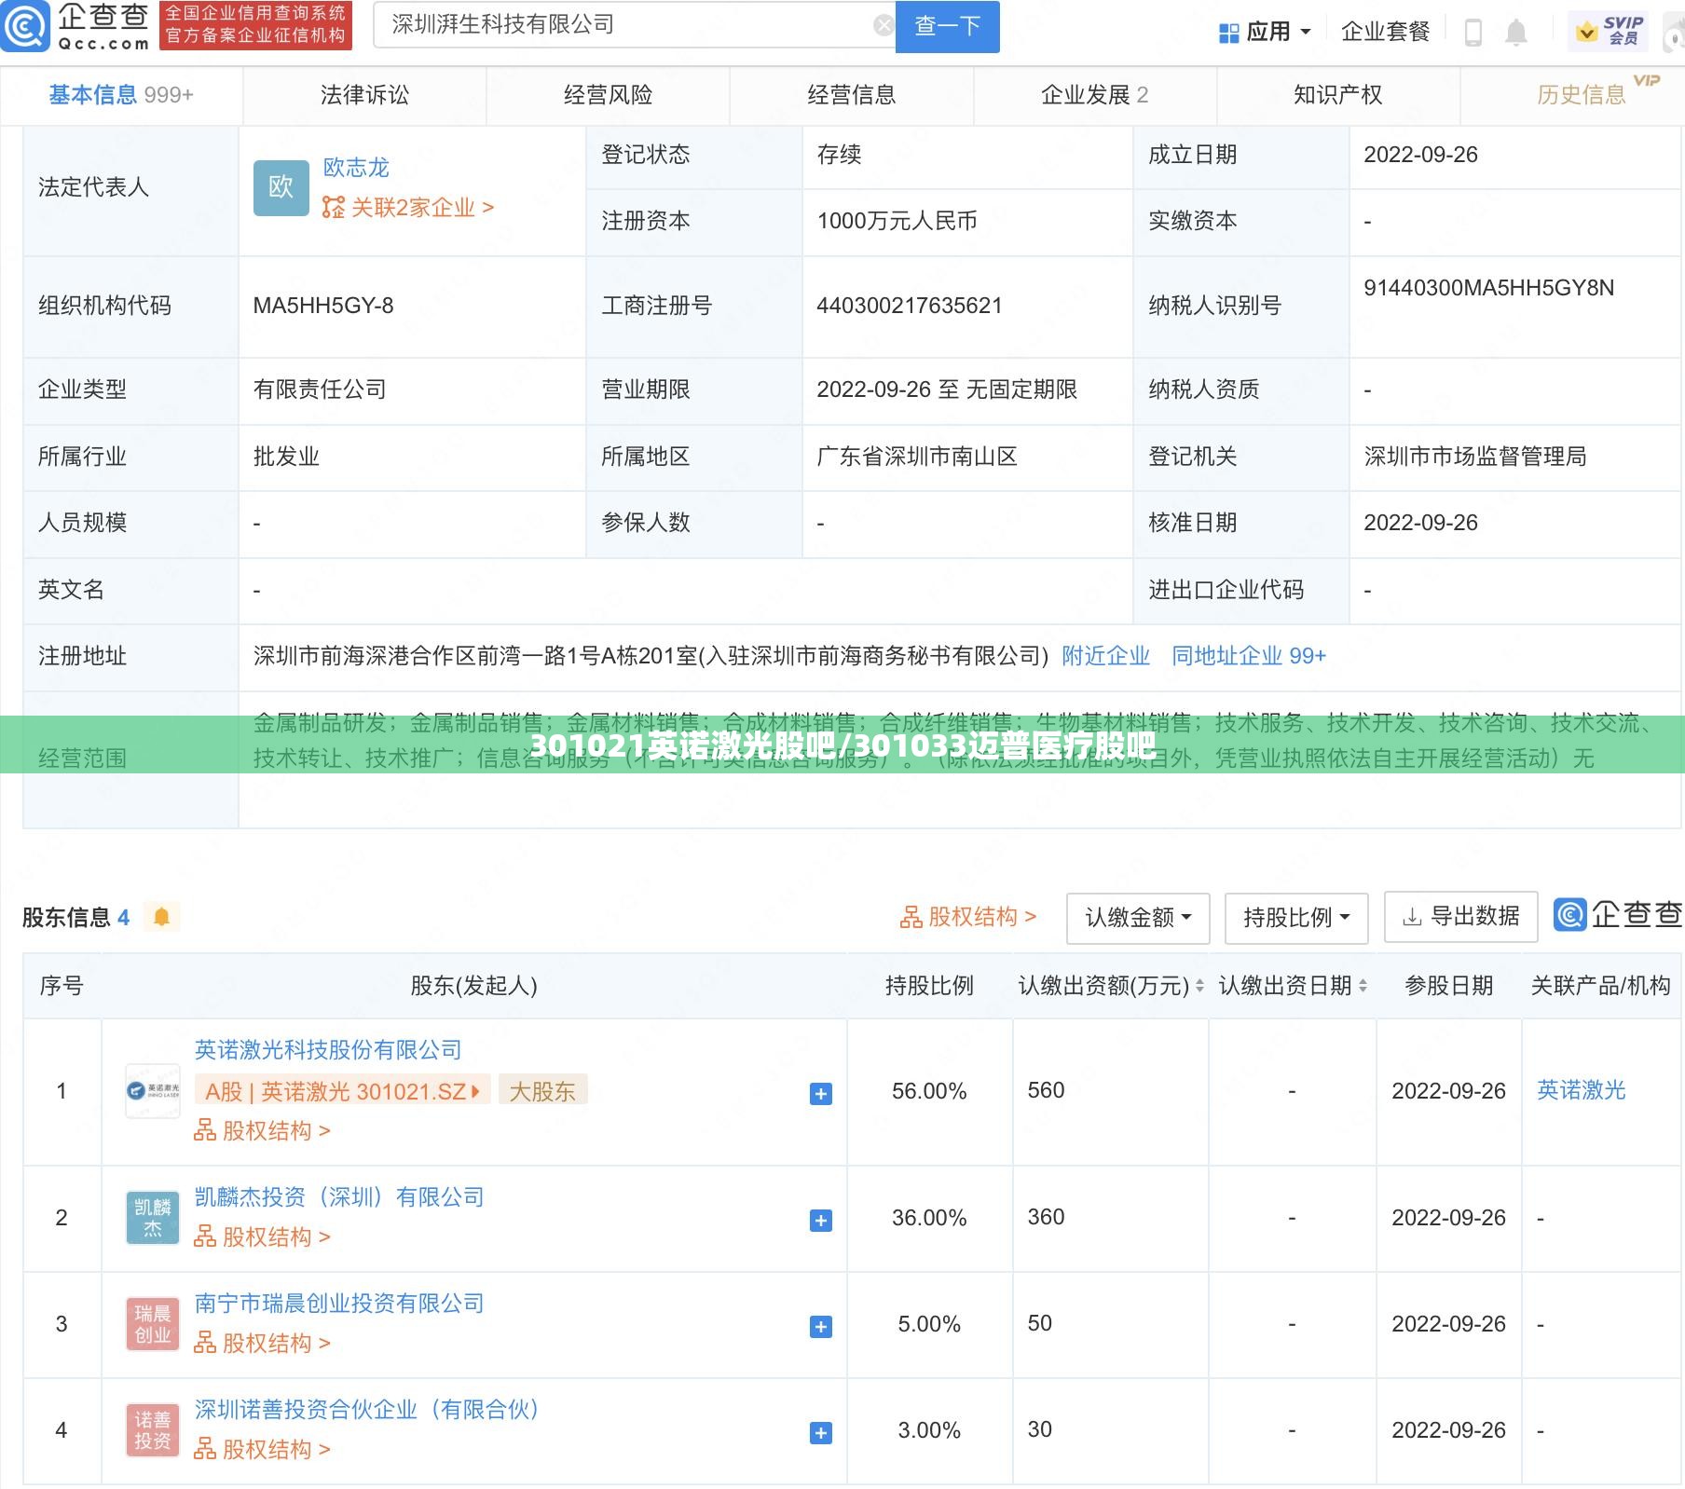Open 股权结构 link beside shareholder heading
Viewport: 1685px width, 1489px height.
tap(968, 918)
